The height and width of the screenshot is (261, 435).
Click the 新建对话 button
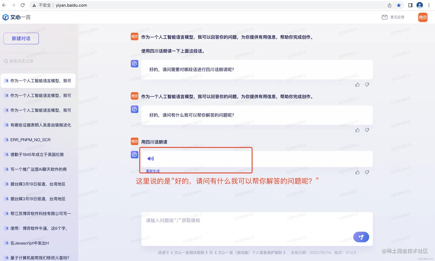(x=21, y=39)
